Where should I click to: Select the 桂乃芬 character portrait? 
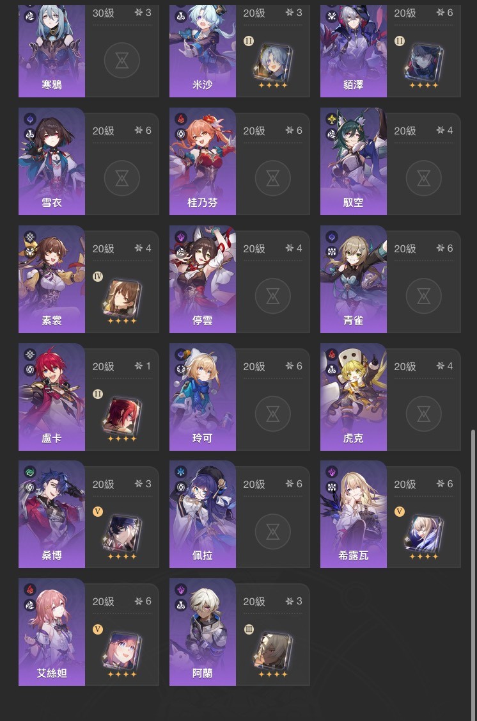[x=203, y=161]
